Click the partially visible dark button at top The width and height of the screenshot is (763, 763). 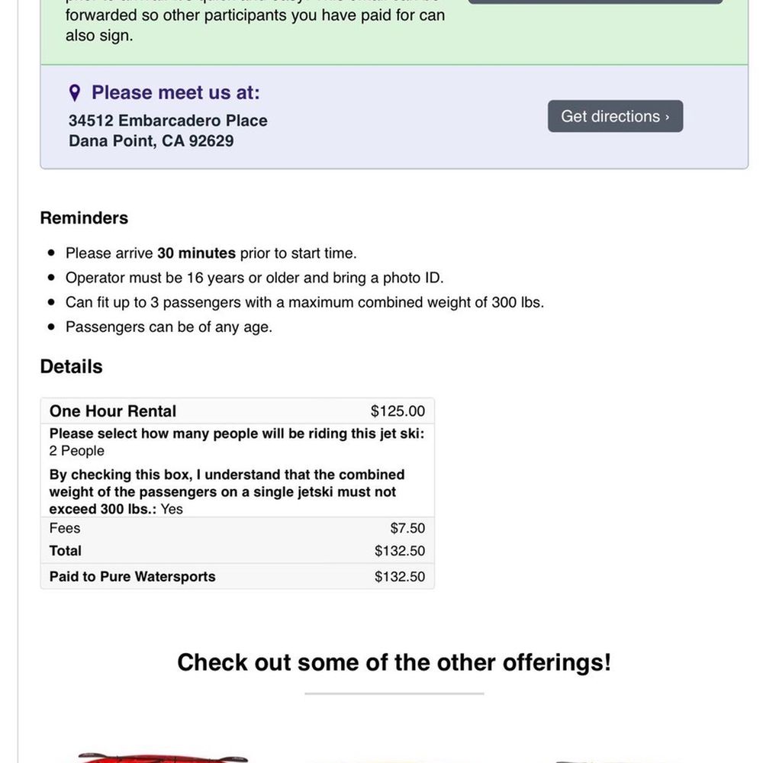point(595,2)
